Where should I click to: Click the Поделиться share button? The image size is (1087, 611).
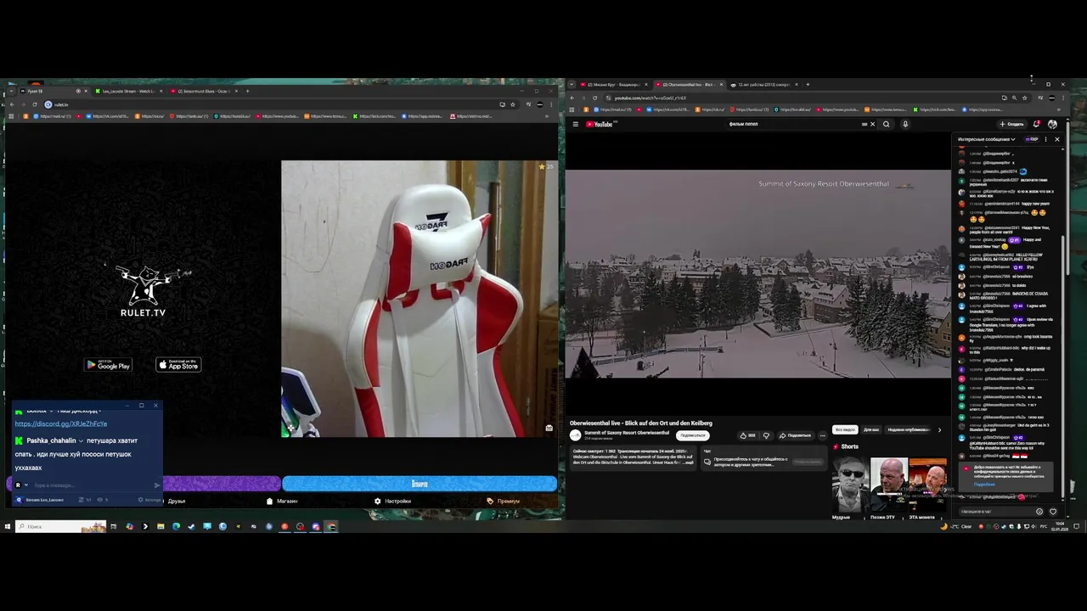796,435
